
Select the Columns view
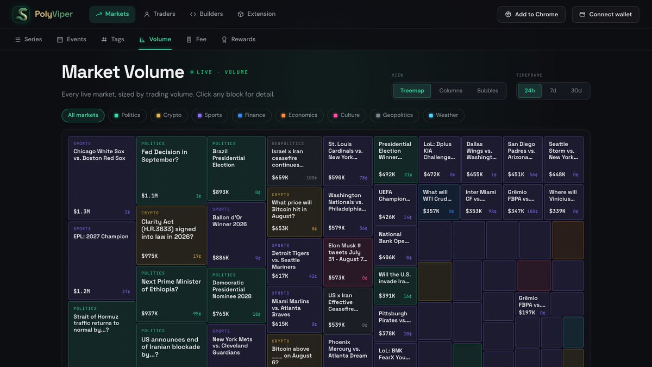[x=451, y=91]
